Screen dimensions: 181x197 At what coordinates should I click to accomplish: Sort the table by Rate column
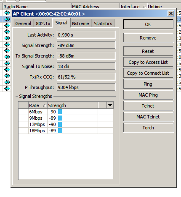37,105
